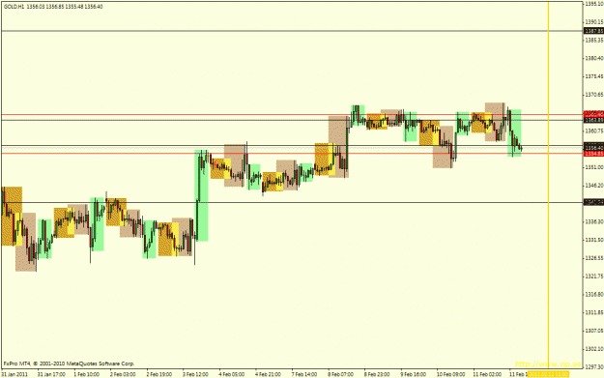Image resolution: width=604 pixels, height=378 pixels.
Task: Select the lower red horizontal line at 1354.85
Action: [x=292, y=154]
